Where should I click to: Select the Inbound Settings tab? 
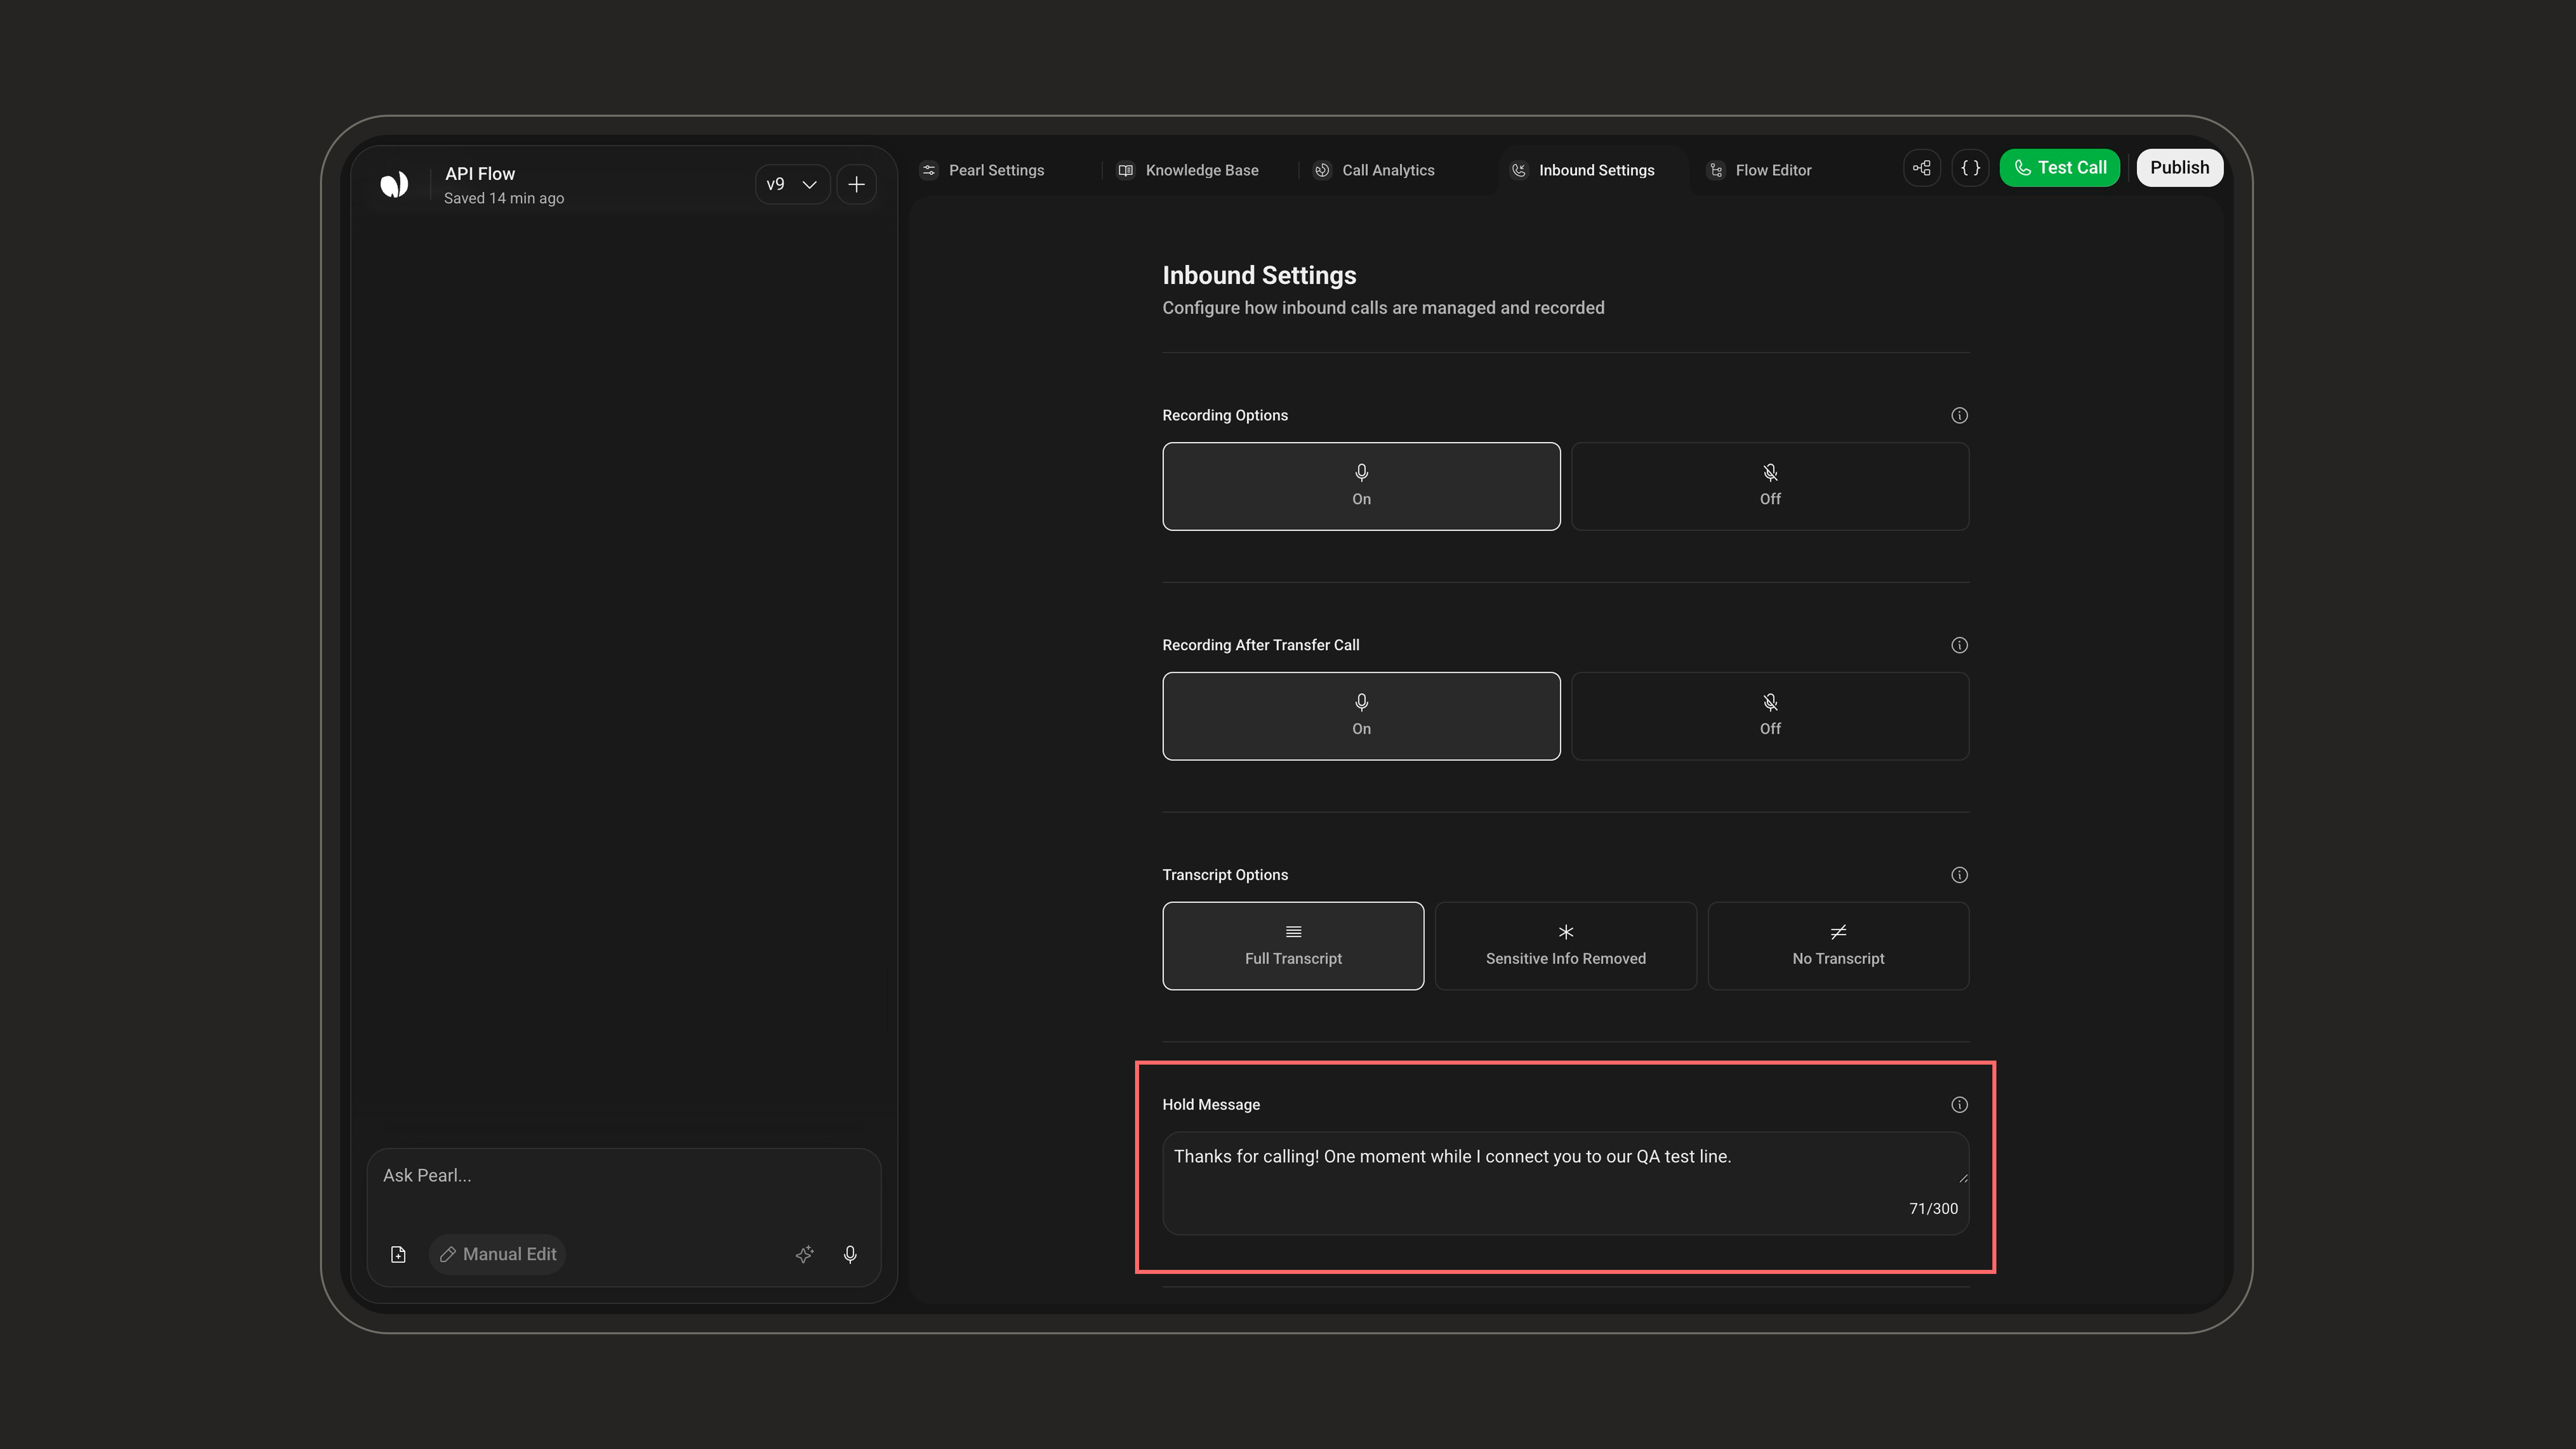click(1583, 170)
